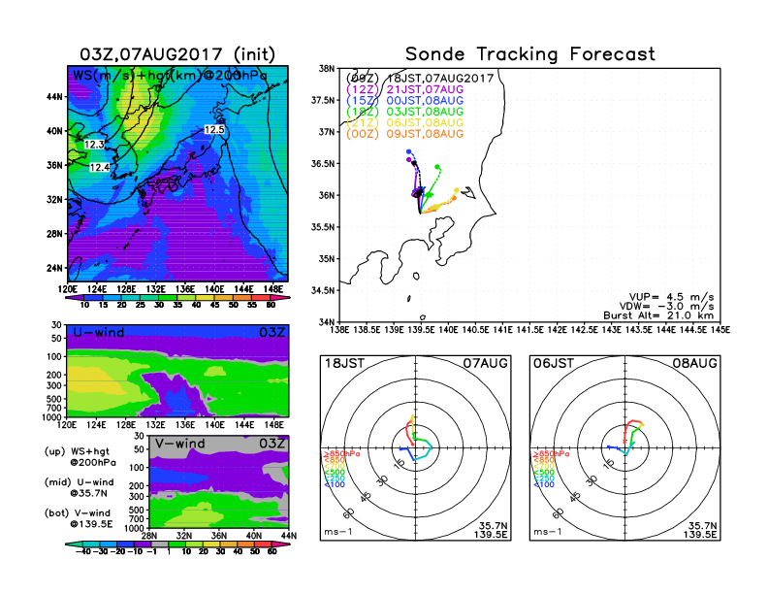
Task: Click the '<100' level in 18JST hodograph legend
Action: tap(335, 484)
